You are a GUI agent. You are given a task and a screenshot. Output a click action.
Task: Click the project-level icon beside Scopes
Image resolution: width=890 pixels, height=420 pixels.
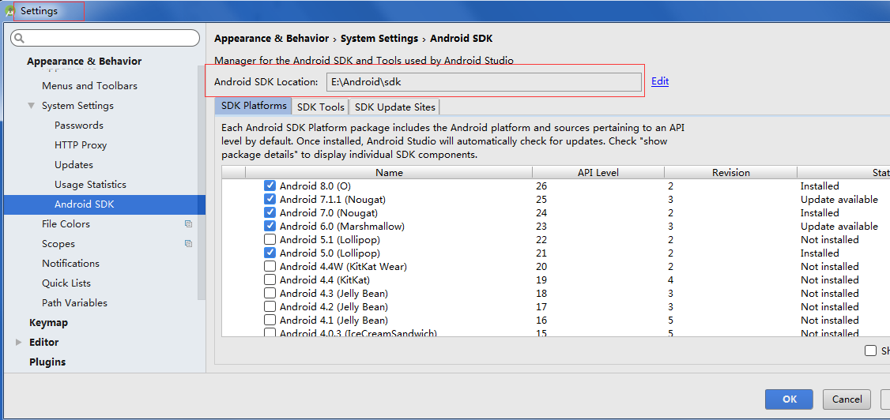click(x=188, y=244)
